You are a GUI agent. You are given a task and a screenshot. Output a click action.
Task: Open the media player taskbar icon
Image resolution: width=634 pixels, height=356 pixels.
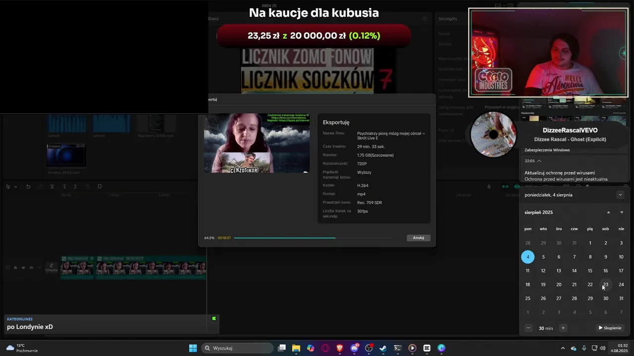[x=413, y=348]
